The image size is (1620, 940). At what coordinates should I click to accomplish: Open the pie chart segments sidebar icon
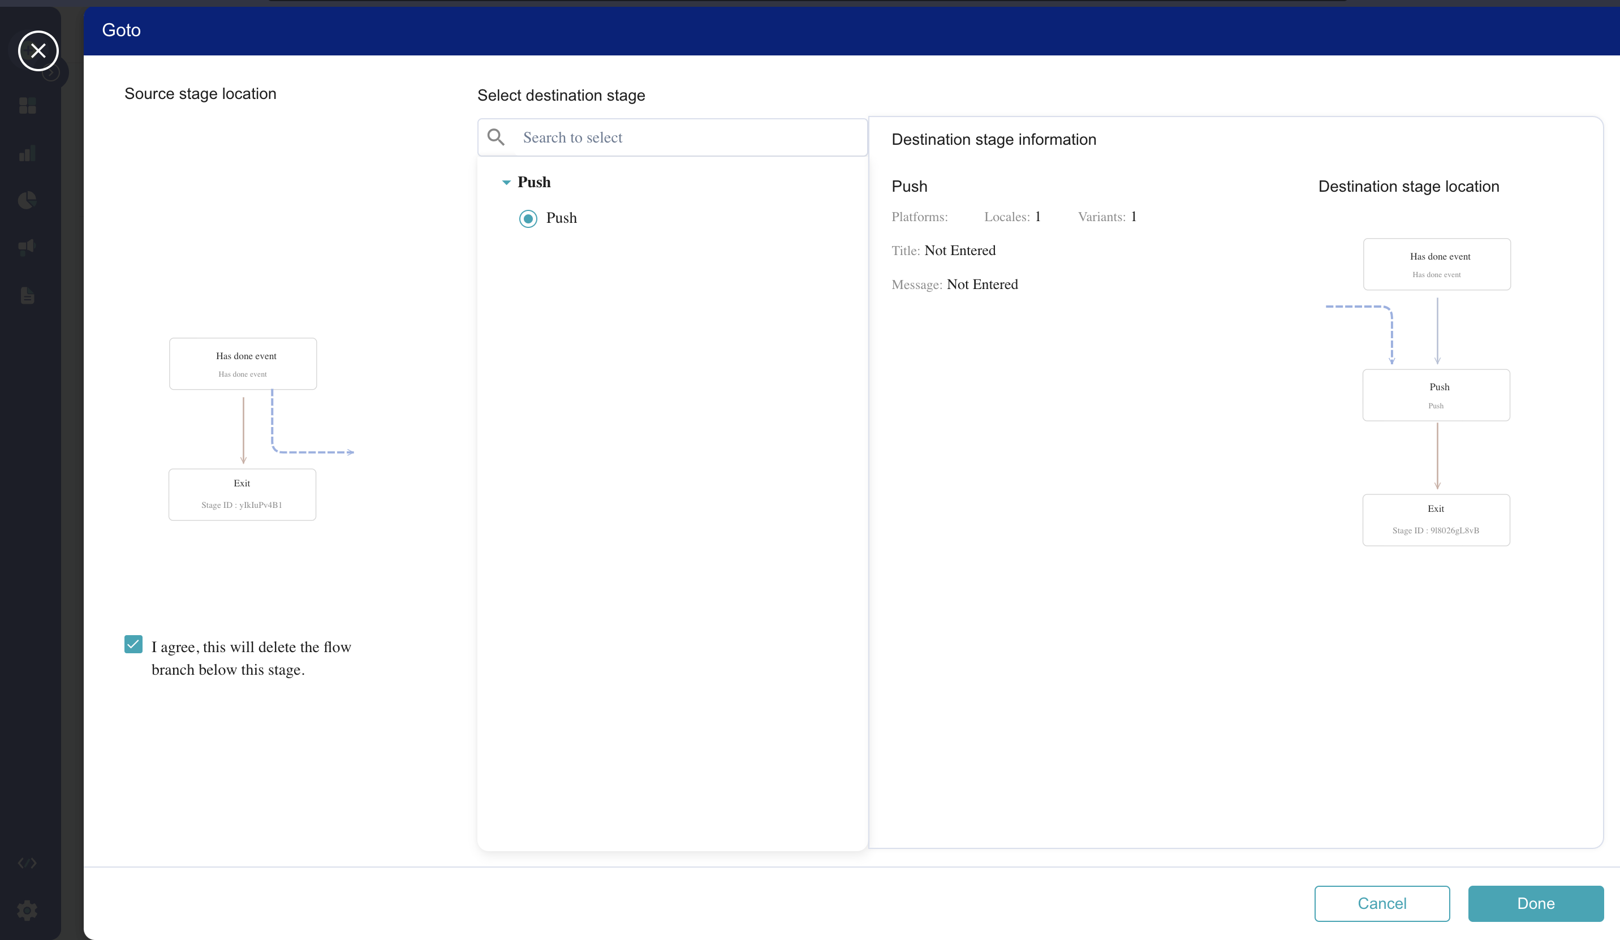pyautogui.click(x=27, y=201)
